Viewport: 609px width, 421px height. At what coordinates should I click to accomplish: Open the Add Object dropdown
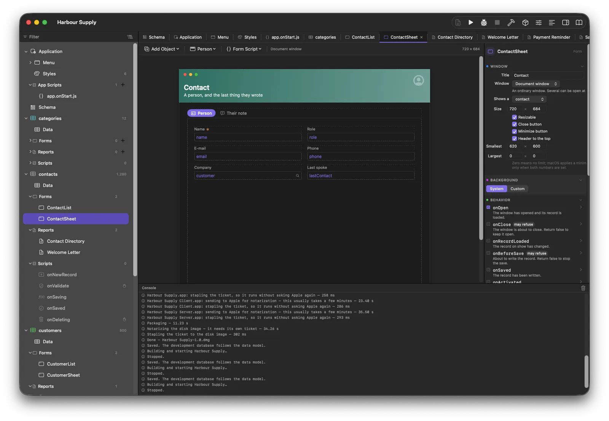point(162,49)
